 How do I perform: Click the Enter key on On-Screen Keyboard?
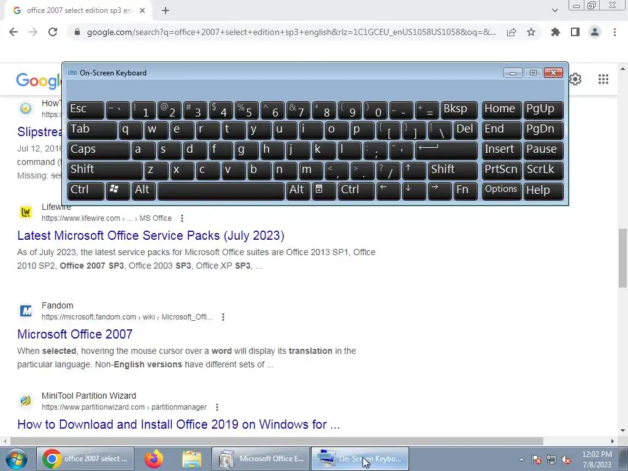coord(446,151)
